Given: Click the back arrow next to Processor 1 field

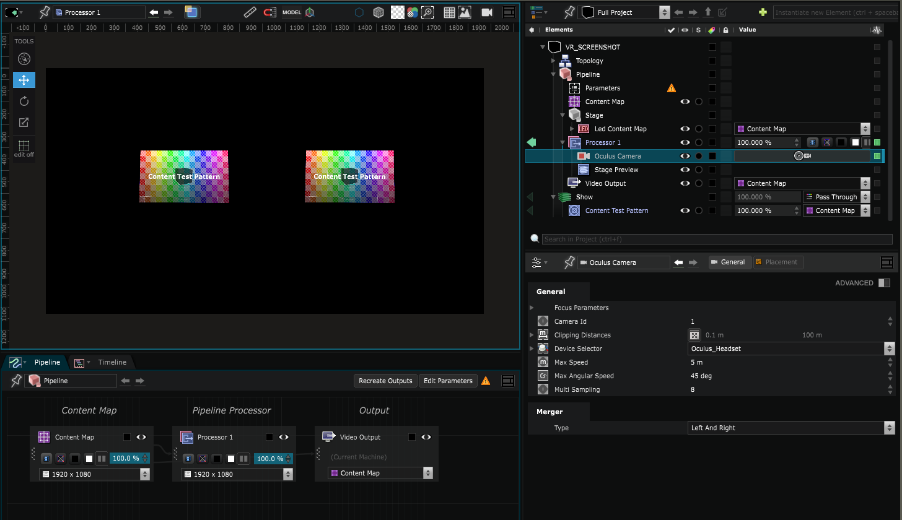Looking at the screenshot, I should pos(154,12).
